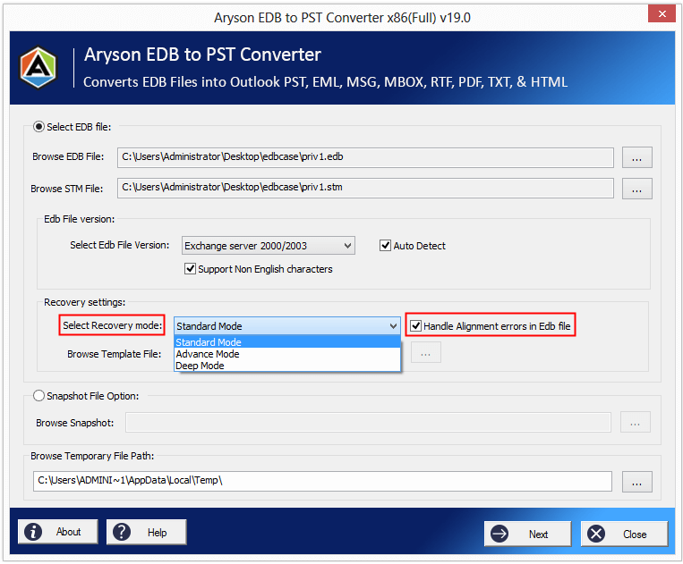The image size is (683, 564).
Task: Click the 'Select Edb File Version:' label
Action: click(x=120, y=245)
